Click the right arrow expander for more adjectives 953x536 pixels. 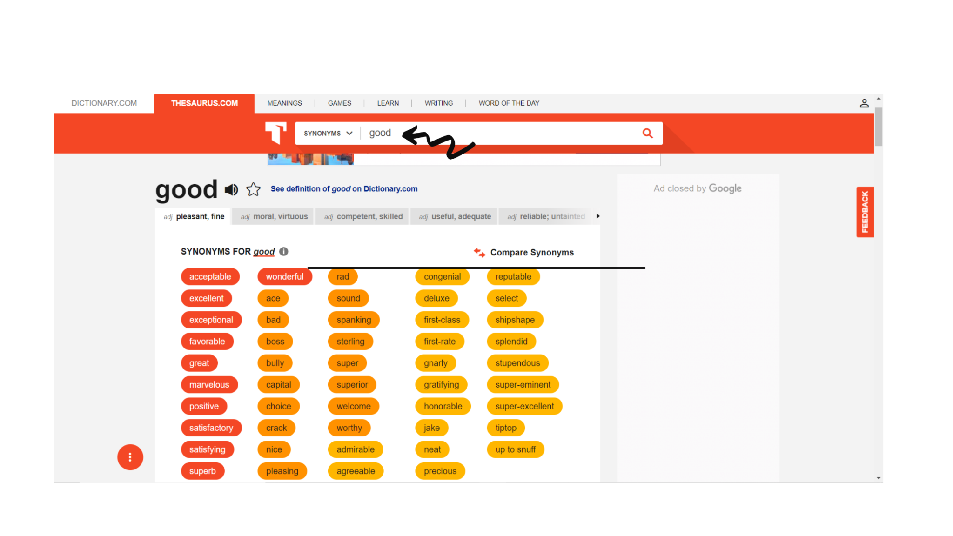[x=597, y=216]
